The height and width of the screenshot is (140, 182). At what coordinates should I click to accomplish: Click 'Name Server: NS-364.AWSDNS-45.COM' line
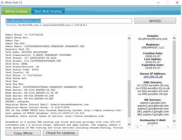pos(29,96)
